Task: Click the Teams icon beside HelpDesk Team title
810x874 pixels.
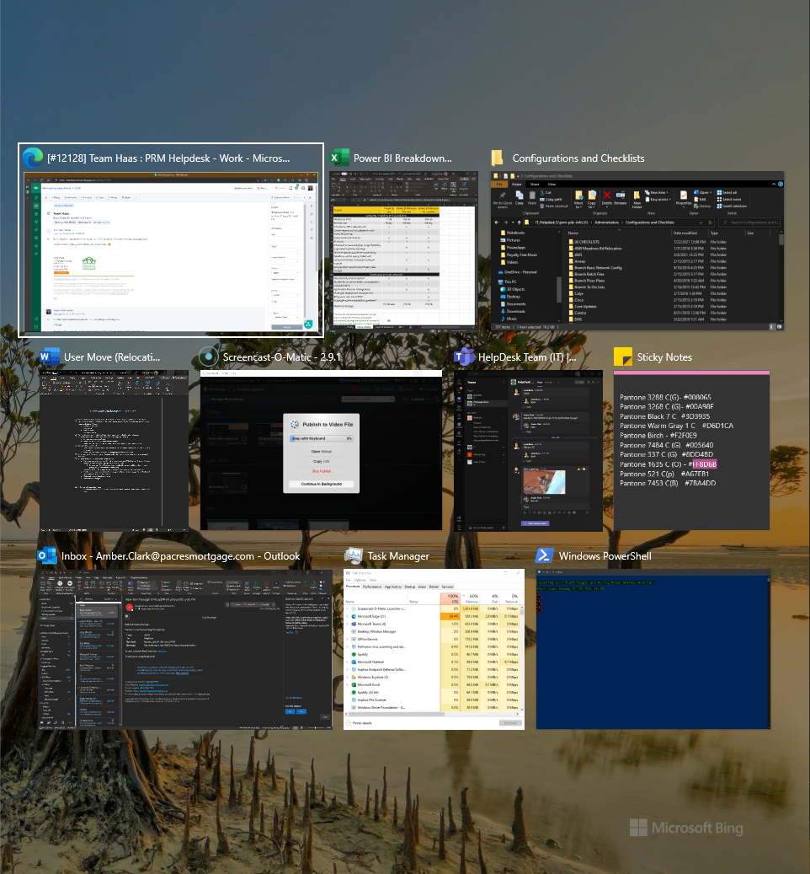Action: point(464,357)
